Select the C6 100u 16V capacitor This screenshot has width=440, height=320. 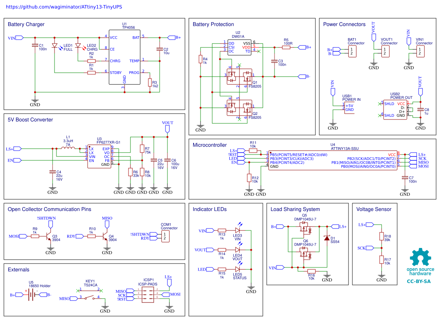click(x=167, y=160)
